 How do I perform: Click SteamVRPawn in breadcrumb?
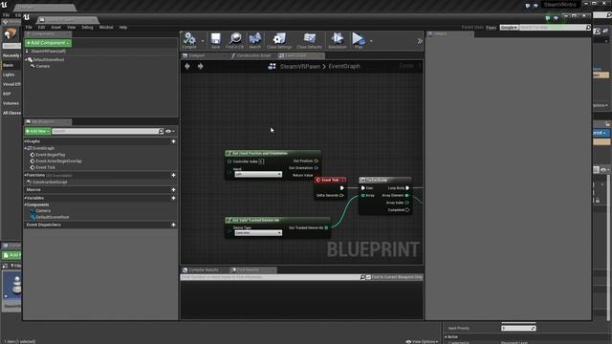pyautogui.click(x=299, y=66)
